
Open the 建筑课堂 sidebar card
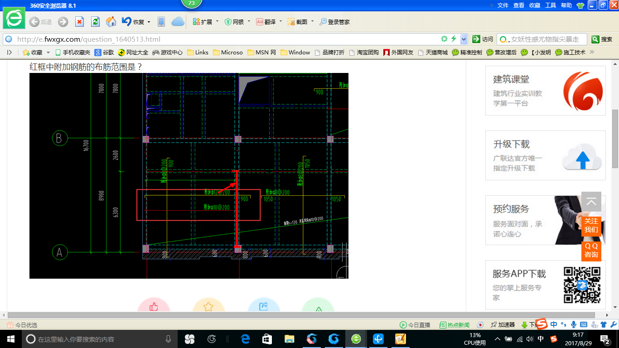(x=546, y=91)
